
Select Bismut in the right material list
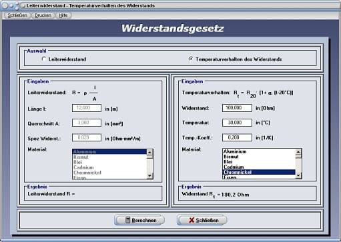259,157
